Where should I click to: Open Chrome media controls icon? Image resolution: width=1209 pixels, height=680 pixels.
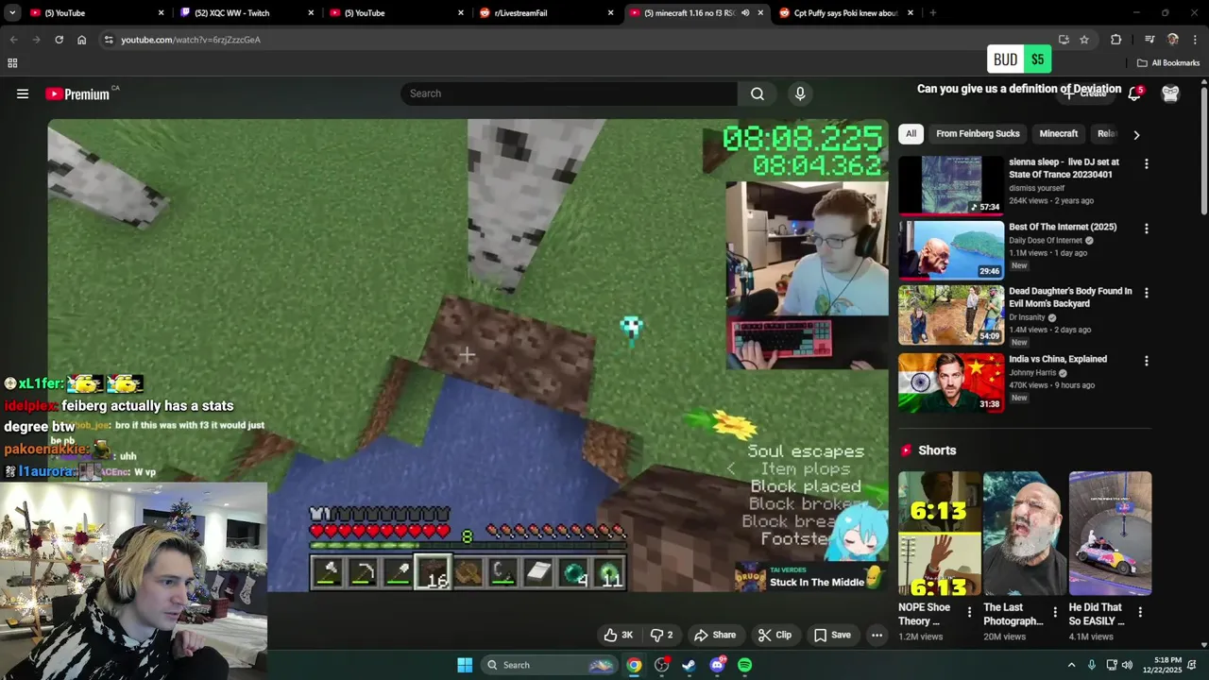pyautogui.click(x=1149, y=40)
